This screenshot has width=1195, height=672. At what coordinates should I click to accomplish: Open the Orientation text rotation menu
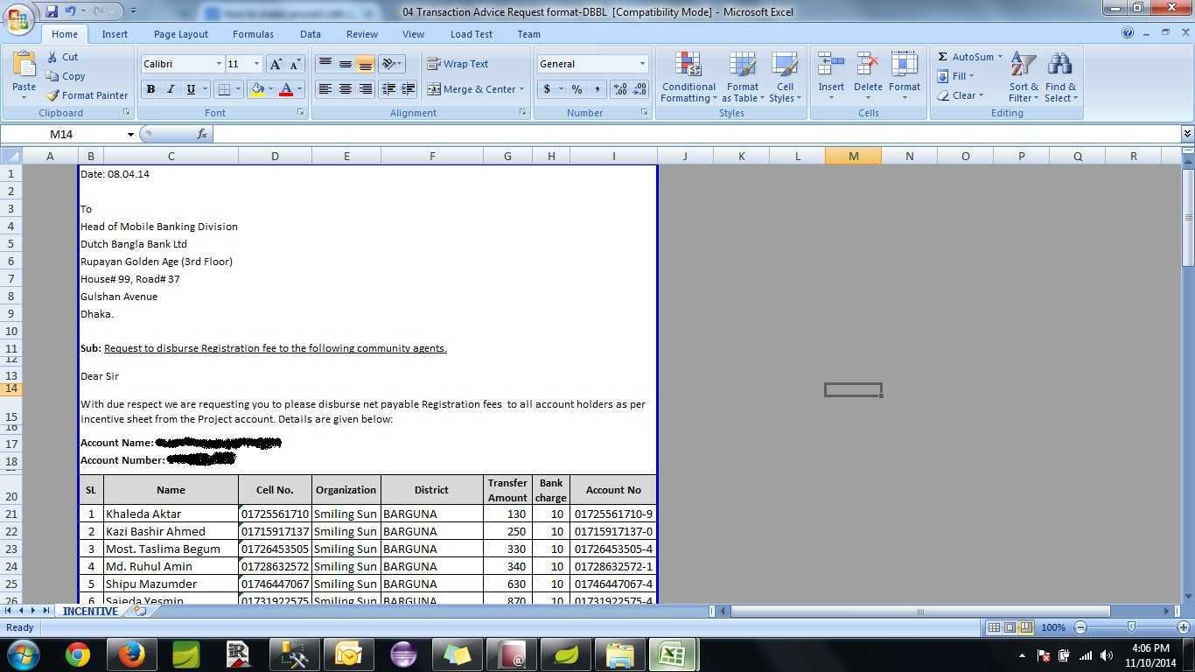pyautogui.click(x=391, y=64)
